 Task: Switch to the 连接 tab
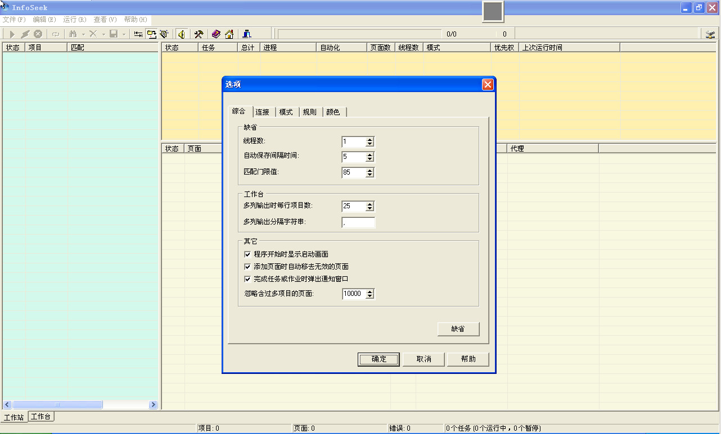tap(262, 112)
